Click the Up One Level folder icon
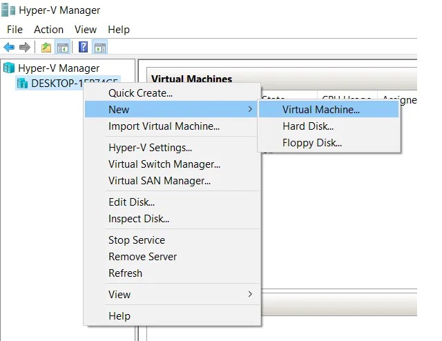Image resolution: width=442 pixels, height=341 pixels. click(46, 47)
